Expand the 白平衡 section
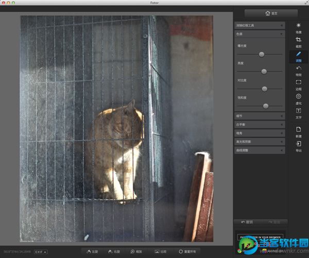Viewport: 309px width, 258px height. click(259, 124)
